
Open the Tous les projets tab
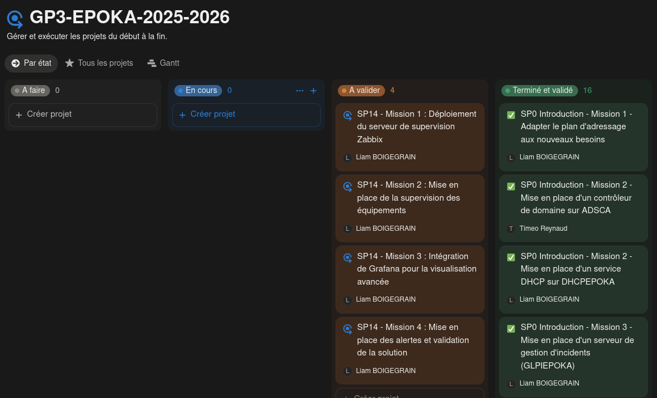pos(99,63)
